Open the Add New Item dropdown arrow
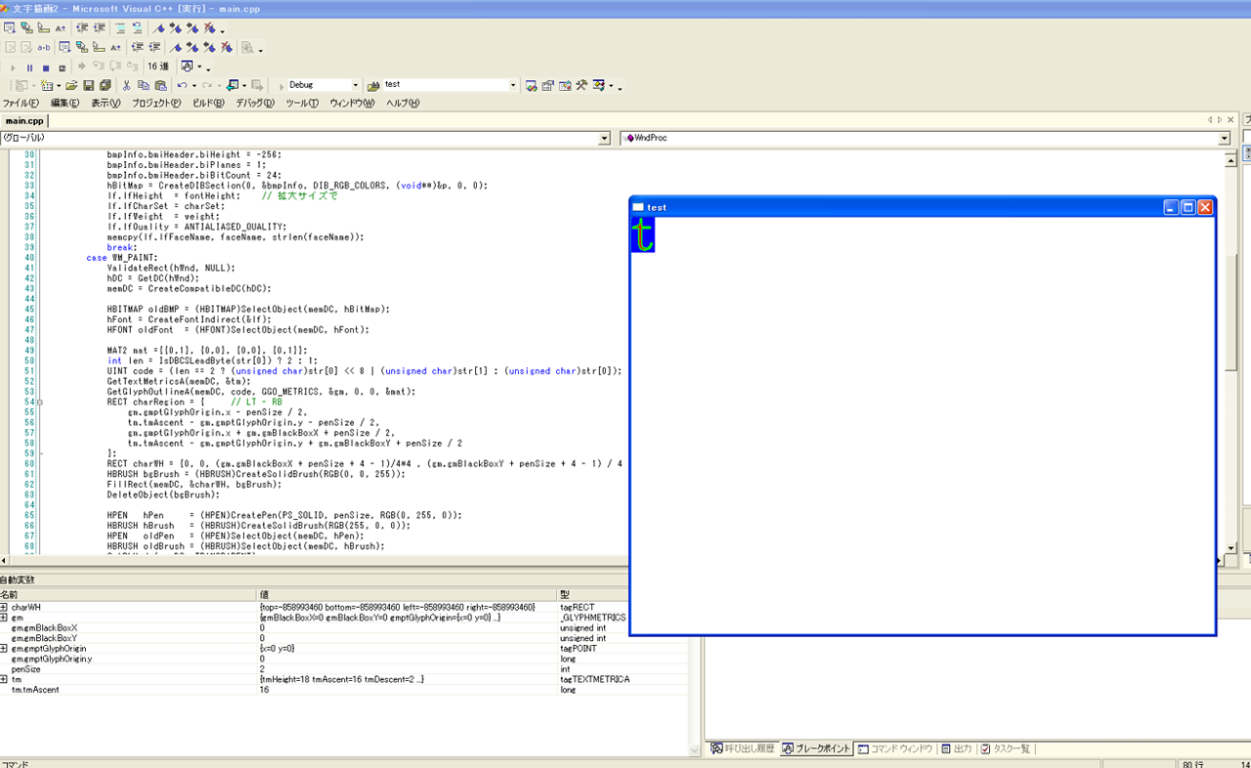Image resolution: width=1251 pixels, height=768 pixels. point(58,86)
